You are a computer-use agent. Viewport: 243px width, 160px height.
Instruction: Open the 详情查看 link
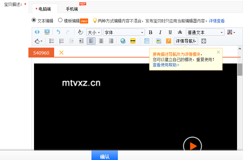(217, 21)
